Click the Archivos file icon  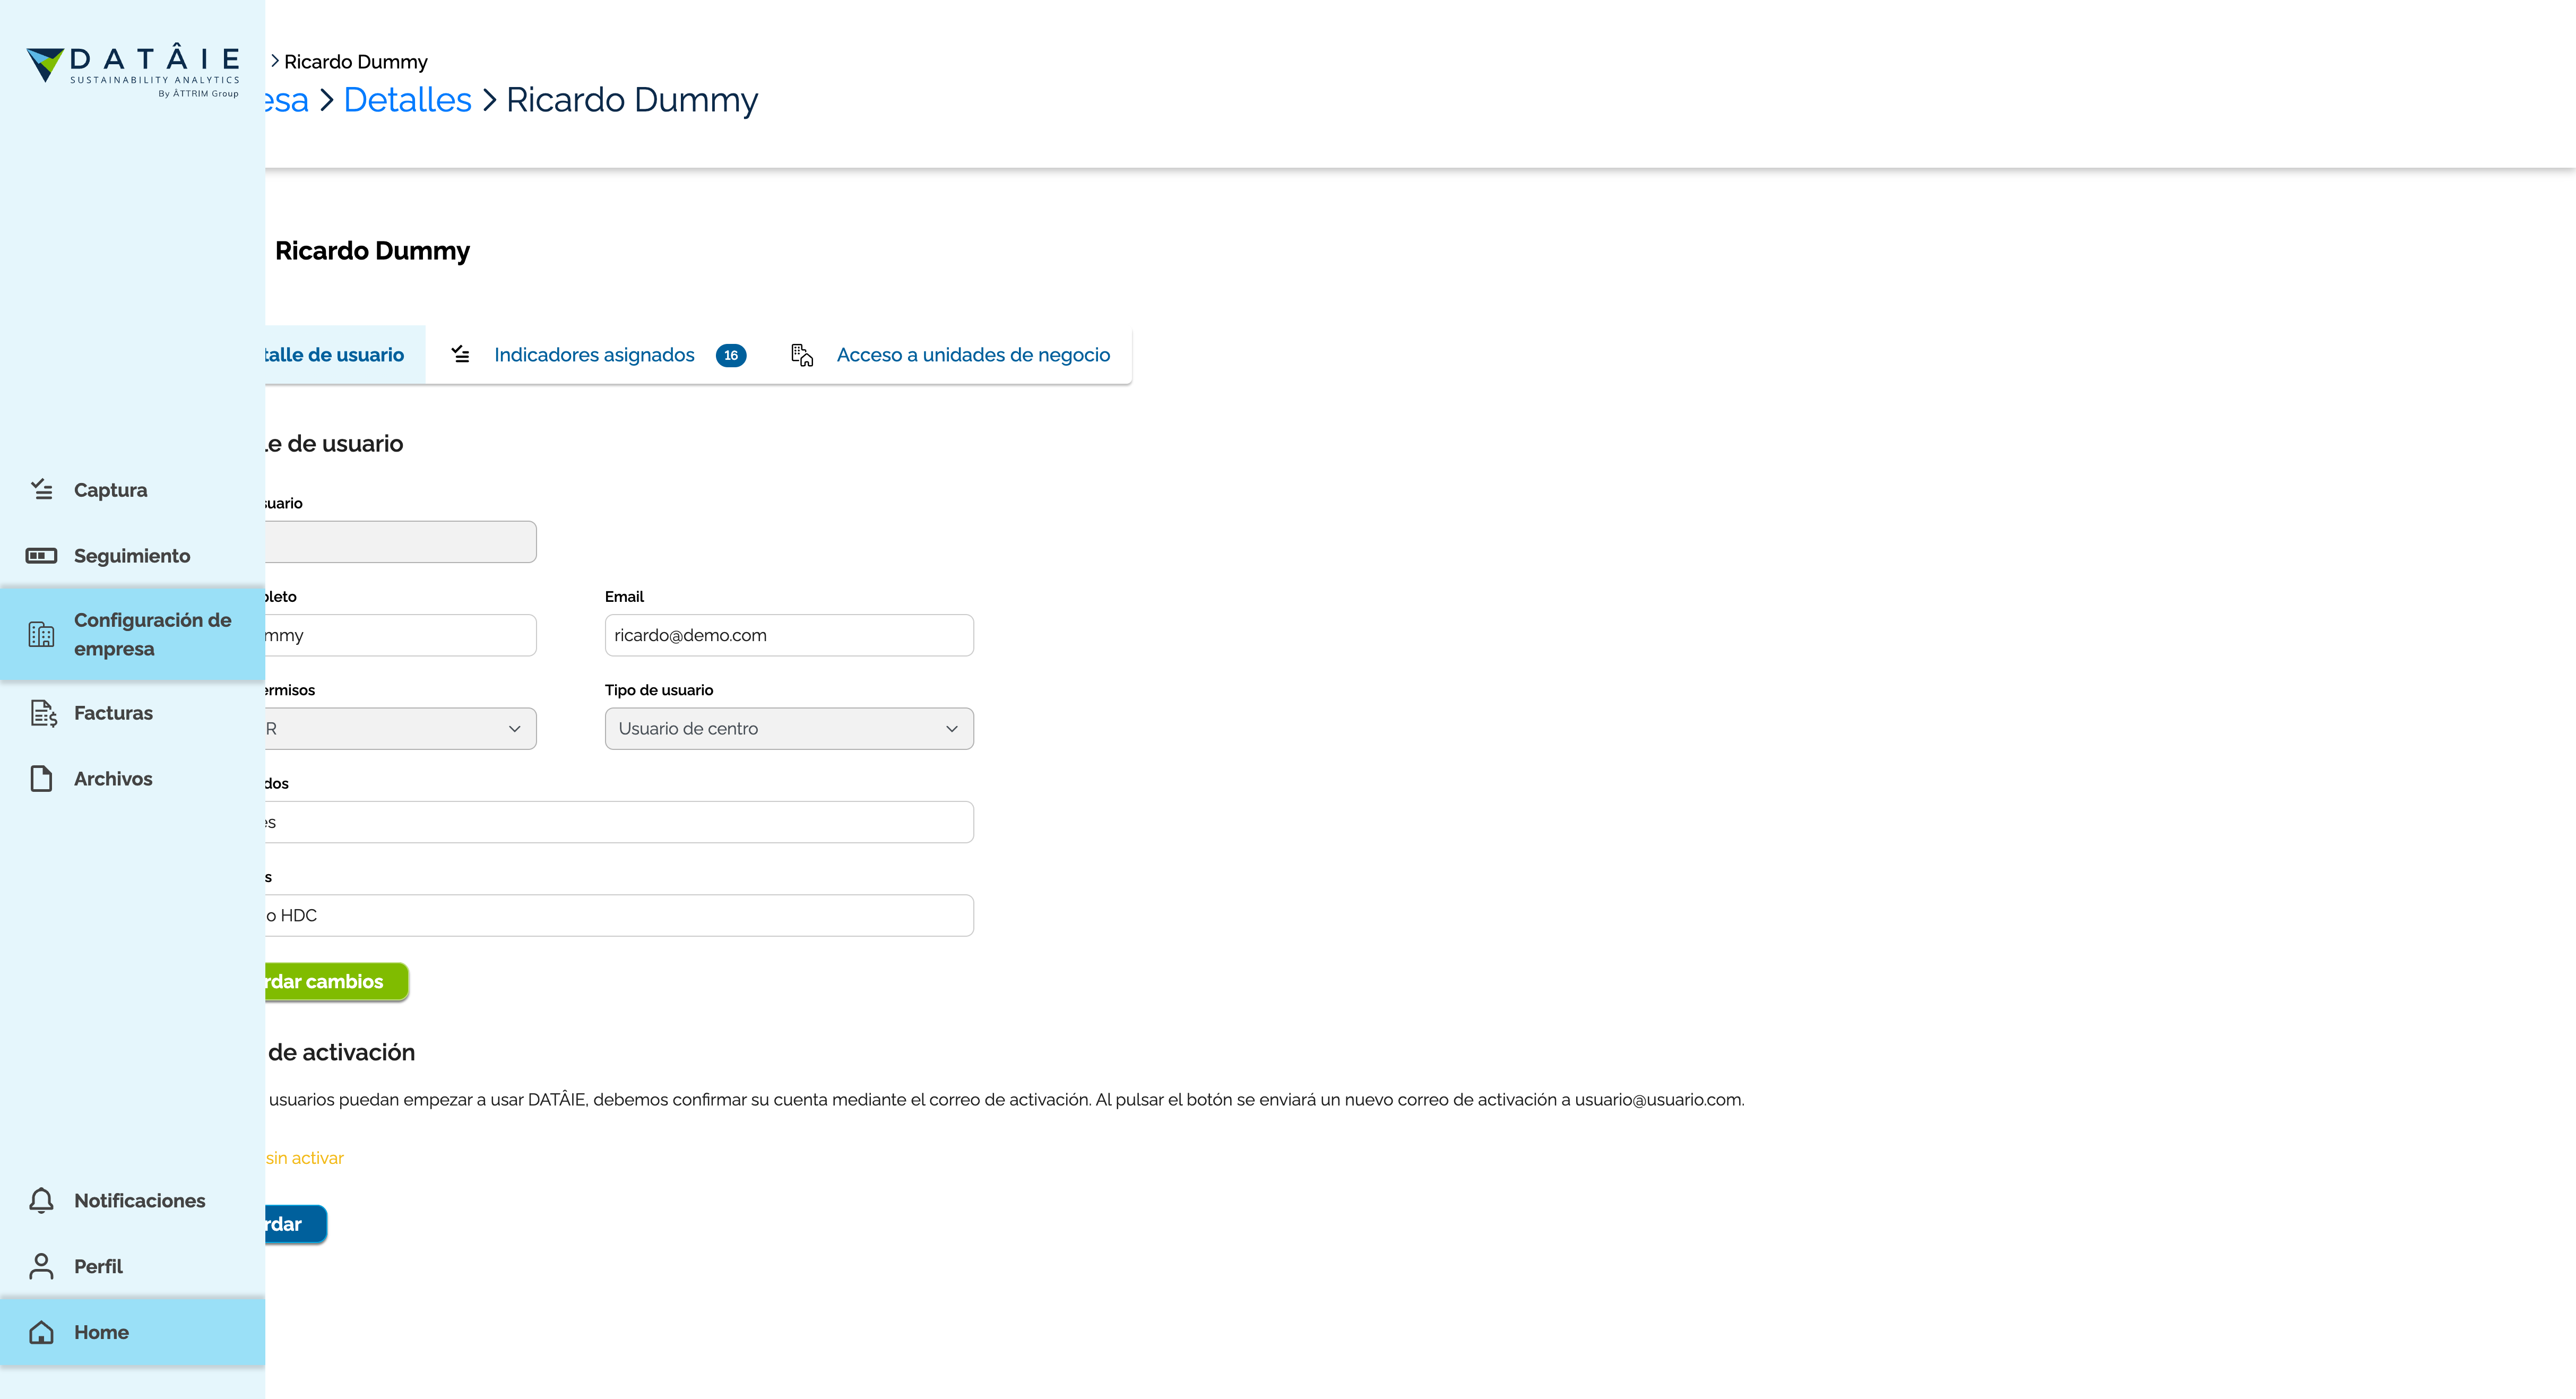(x=41, y=778)
